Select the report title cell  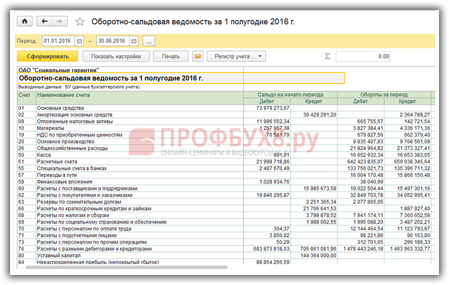coord(180,78)
